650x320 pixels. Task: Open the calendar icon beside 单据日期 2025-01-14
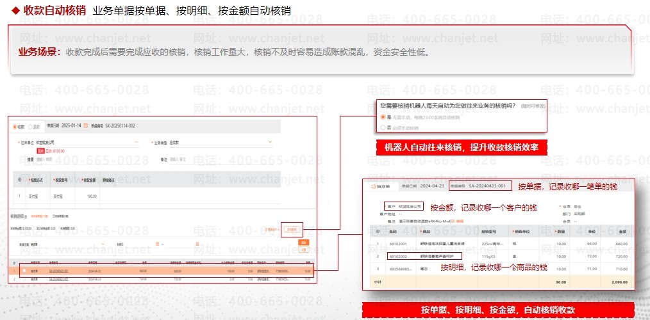point(87,125)
